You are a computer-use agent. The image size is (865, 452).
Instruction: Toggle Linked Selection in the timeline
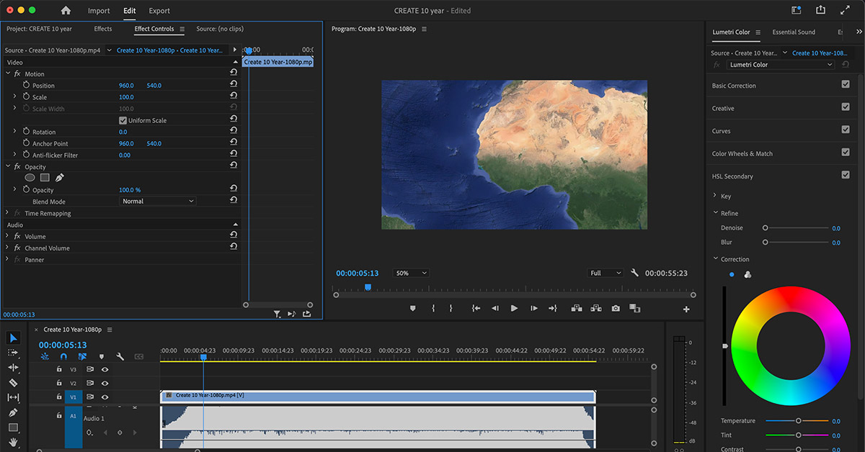point(83,357)
